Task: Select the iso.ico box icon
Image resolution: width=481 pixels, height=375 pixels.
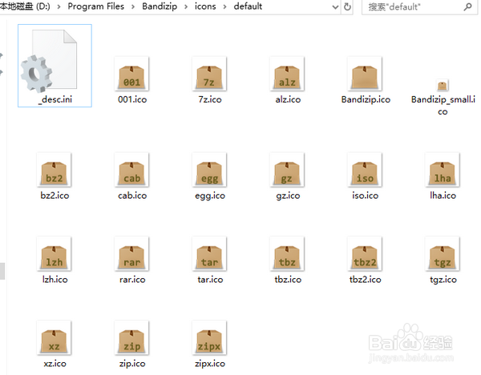Action: (365, 170)
